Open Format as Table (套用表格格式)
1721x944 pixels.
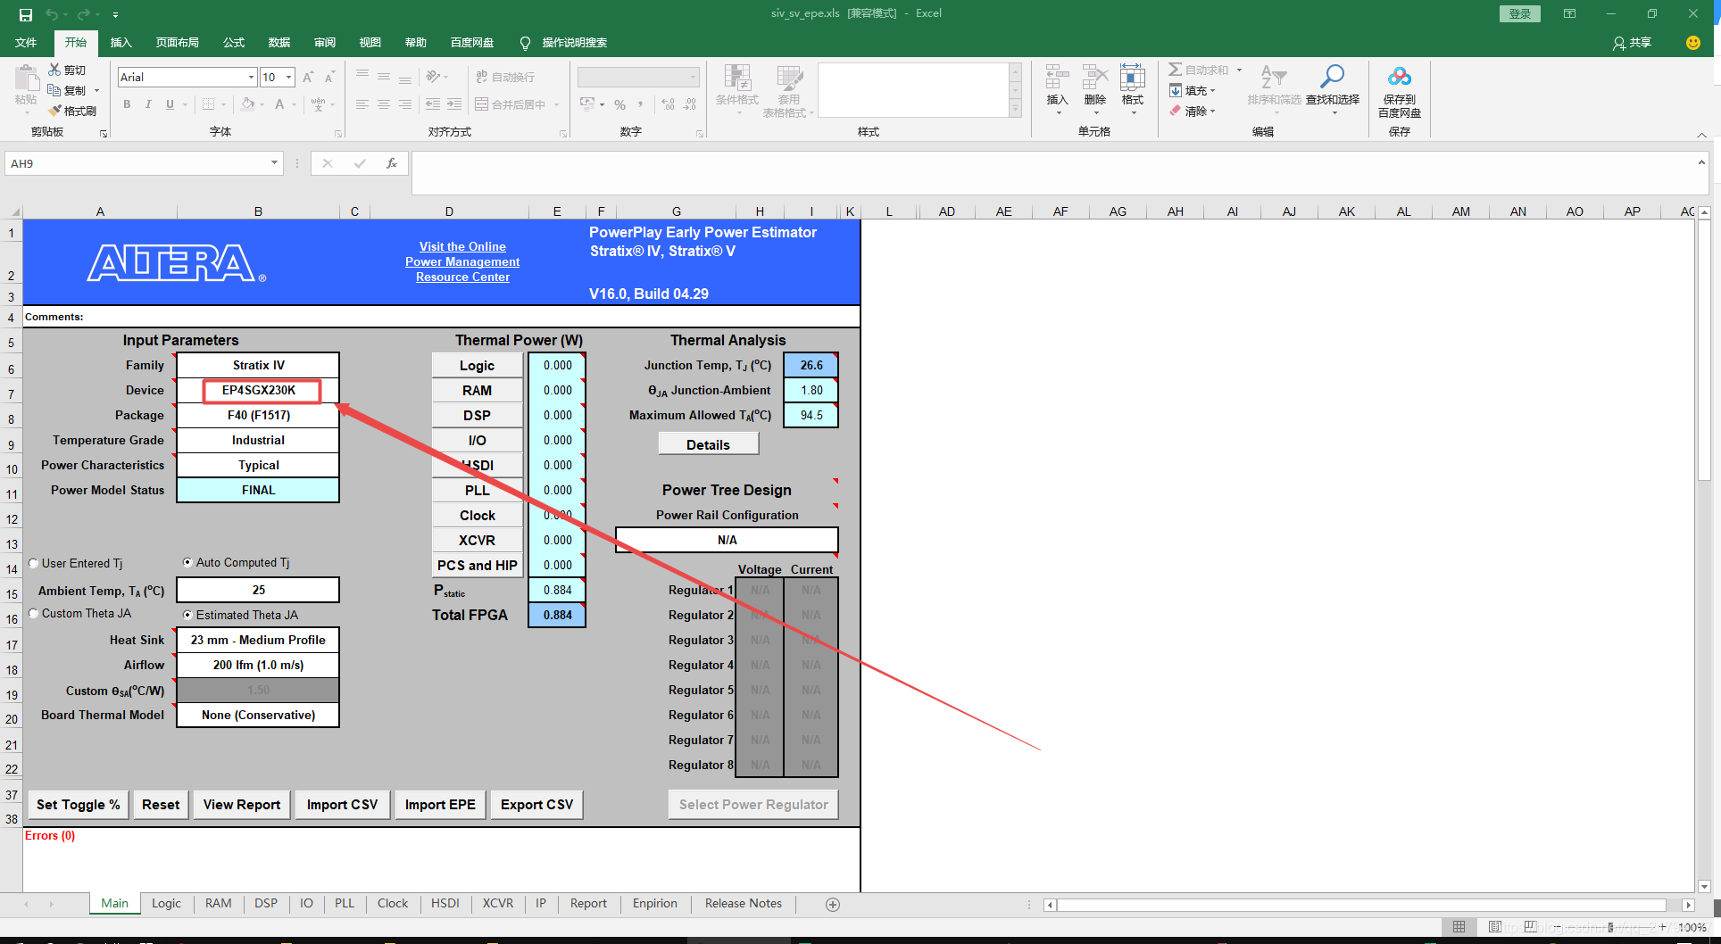click(789, 91)
